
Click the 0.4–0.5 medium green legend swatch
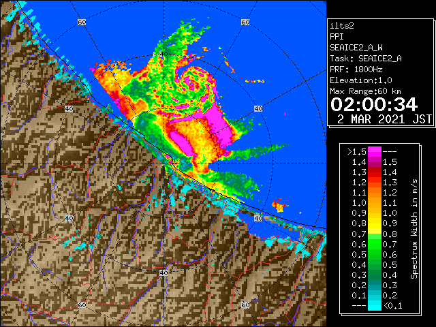click(x=374, y=264)
